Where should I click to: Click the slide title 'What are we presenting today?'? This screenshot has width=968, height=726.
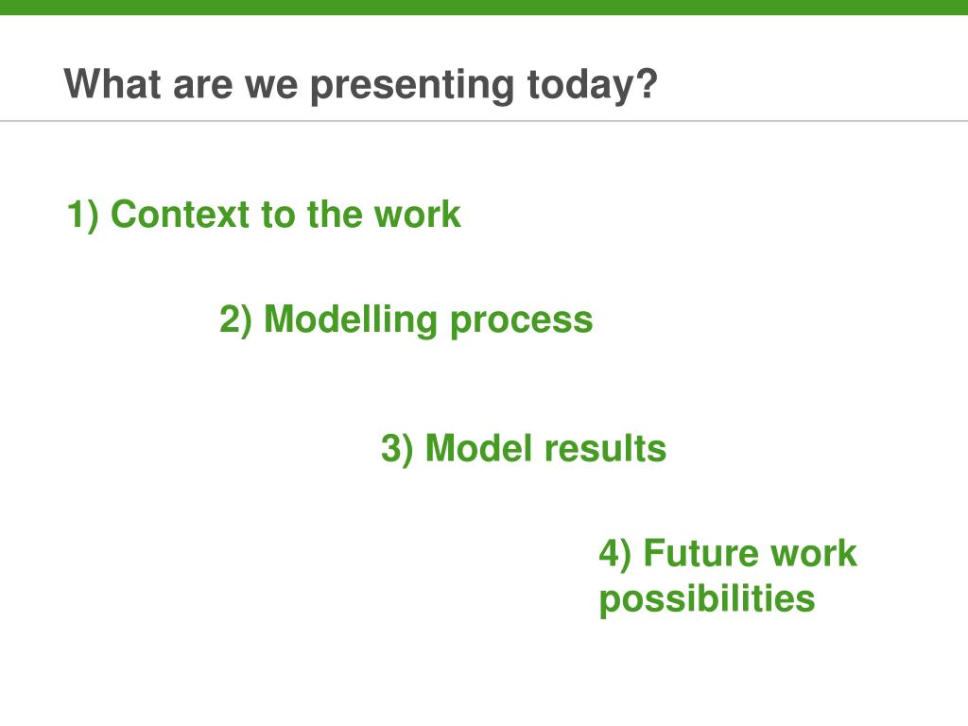(x=360, y=84)
